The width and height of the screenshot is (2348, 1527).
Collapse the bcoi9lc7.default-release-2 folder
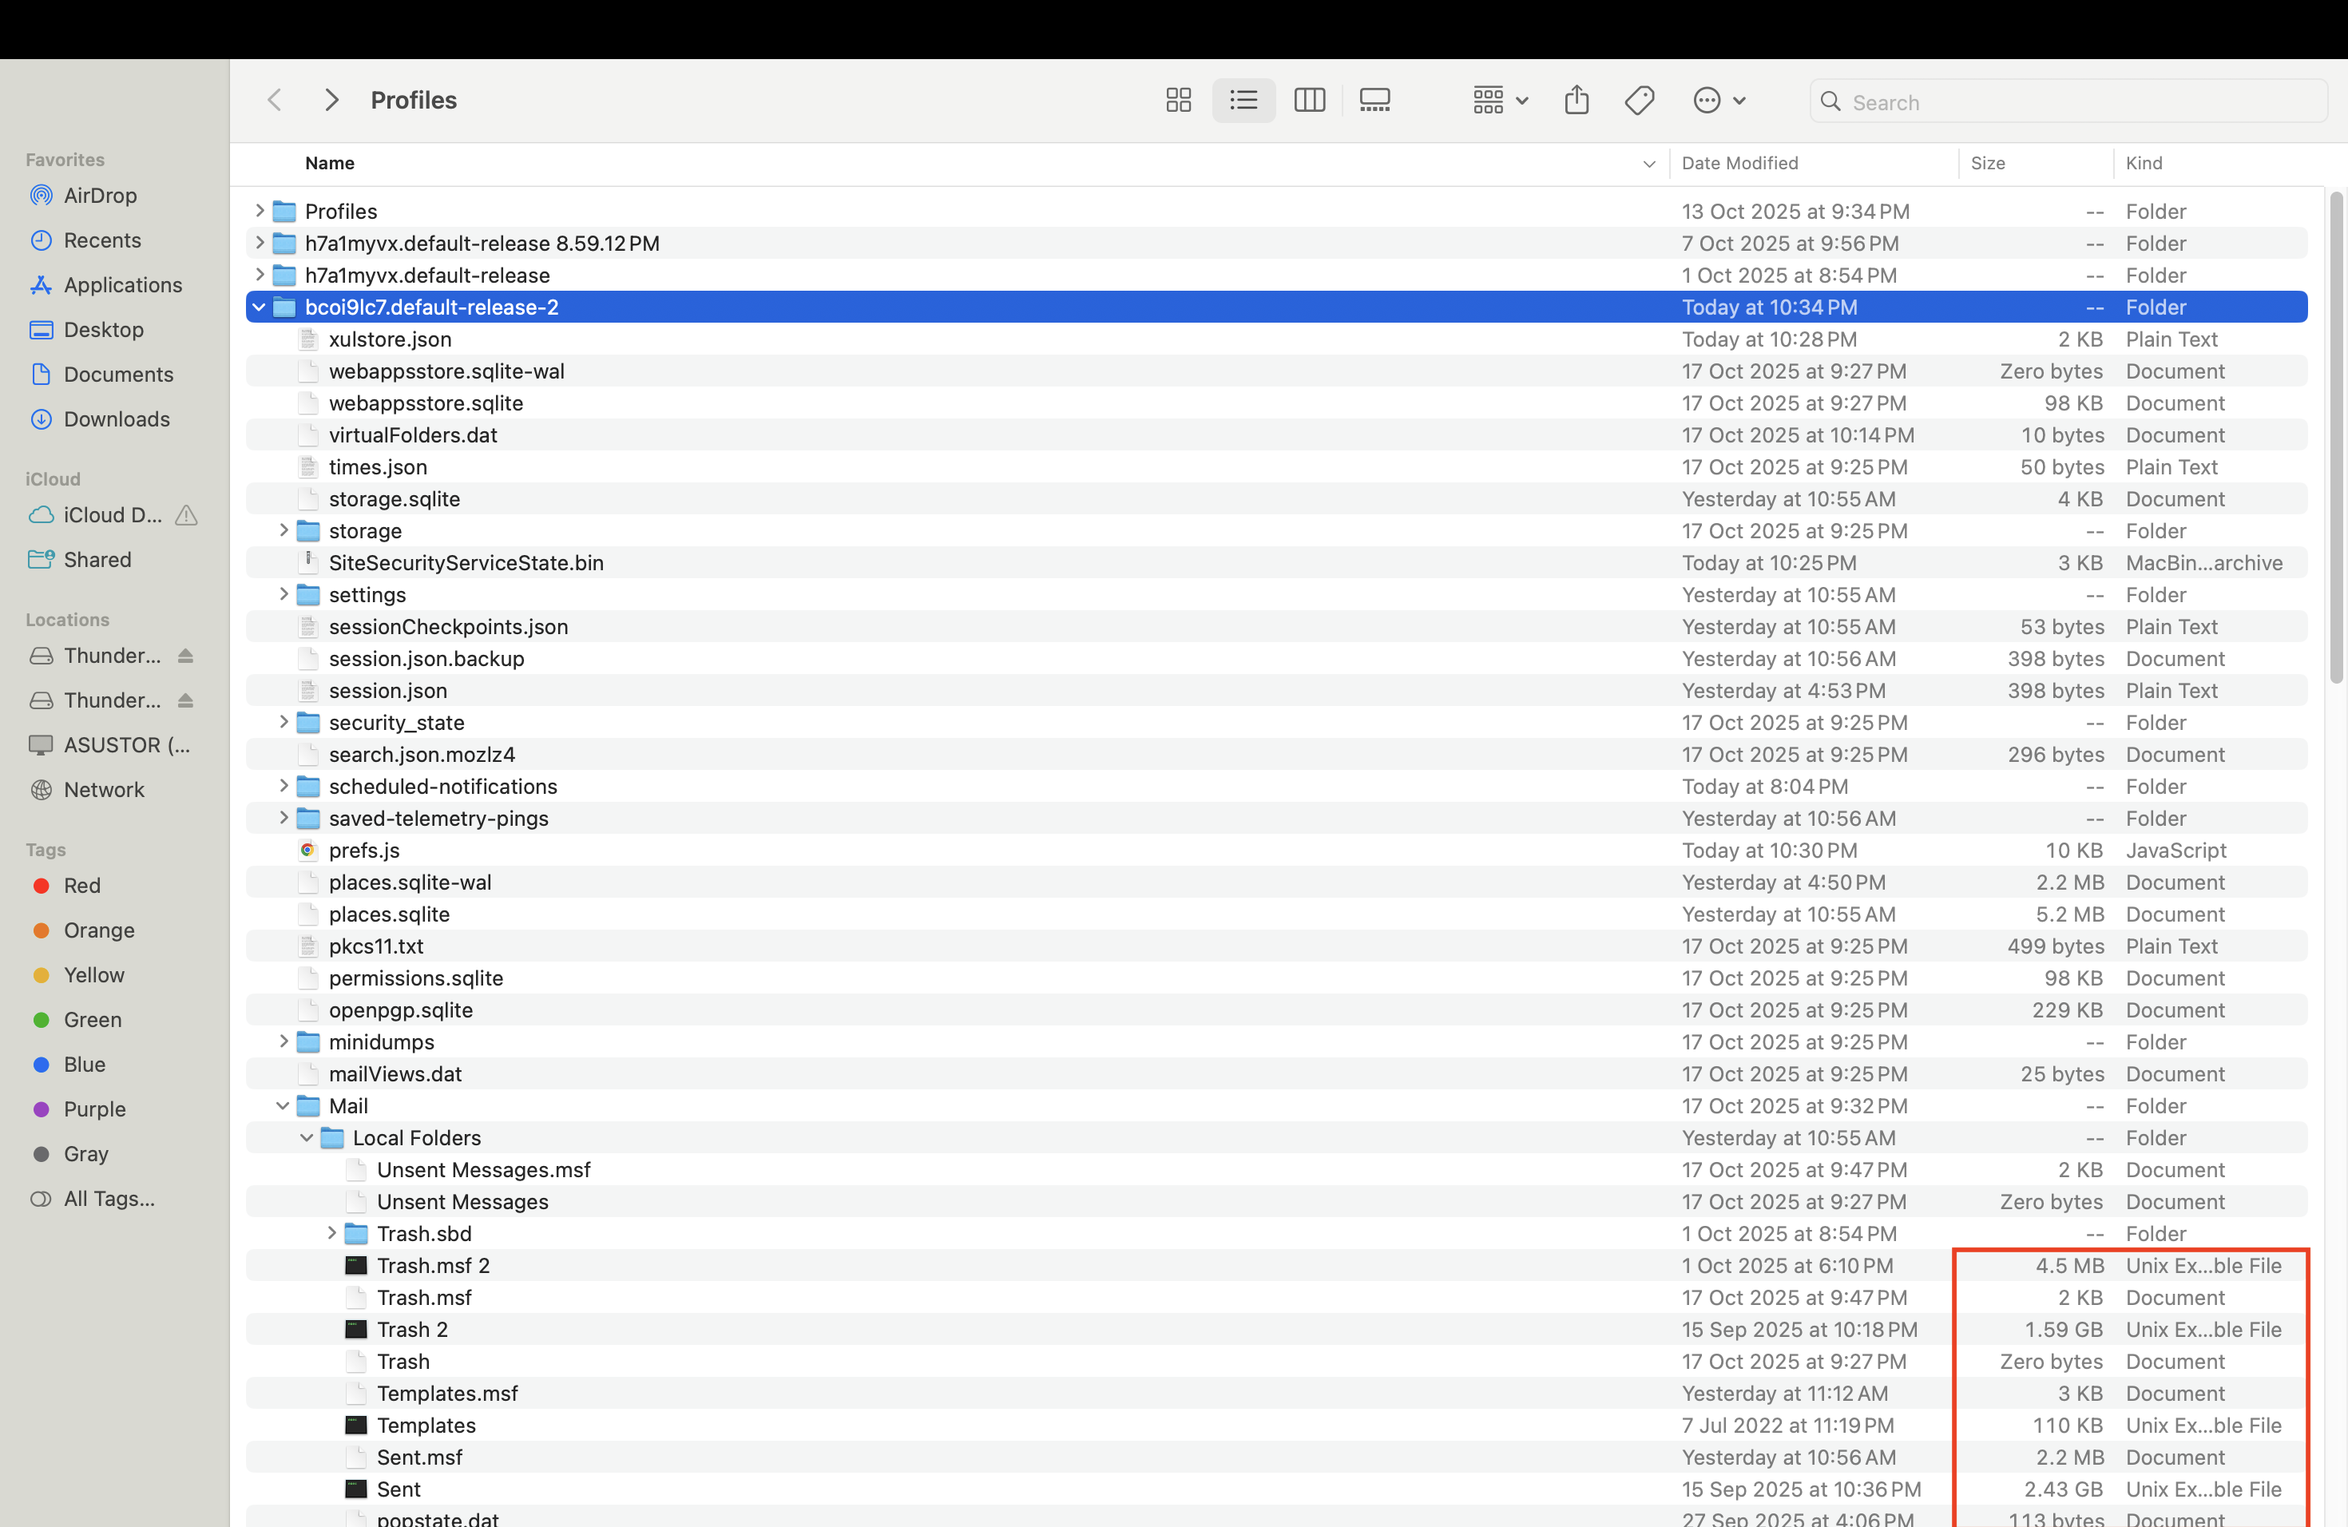point(259,307)
